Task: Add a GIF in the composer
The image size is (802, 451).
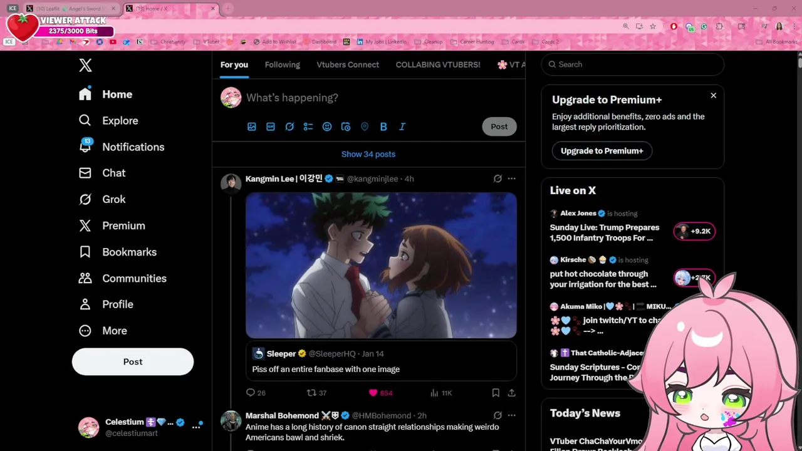Action: pos(271,127)
